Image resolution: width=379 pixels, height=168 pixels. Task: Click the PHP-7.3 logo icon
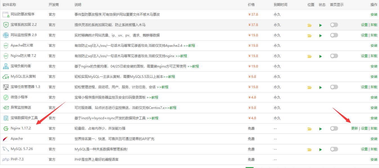pos(6,160)
